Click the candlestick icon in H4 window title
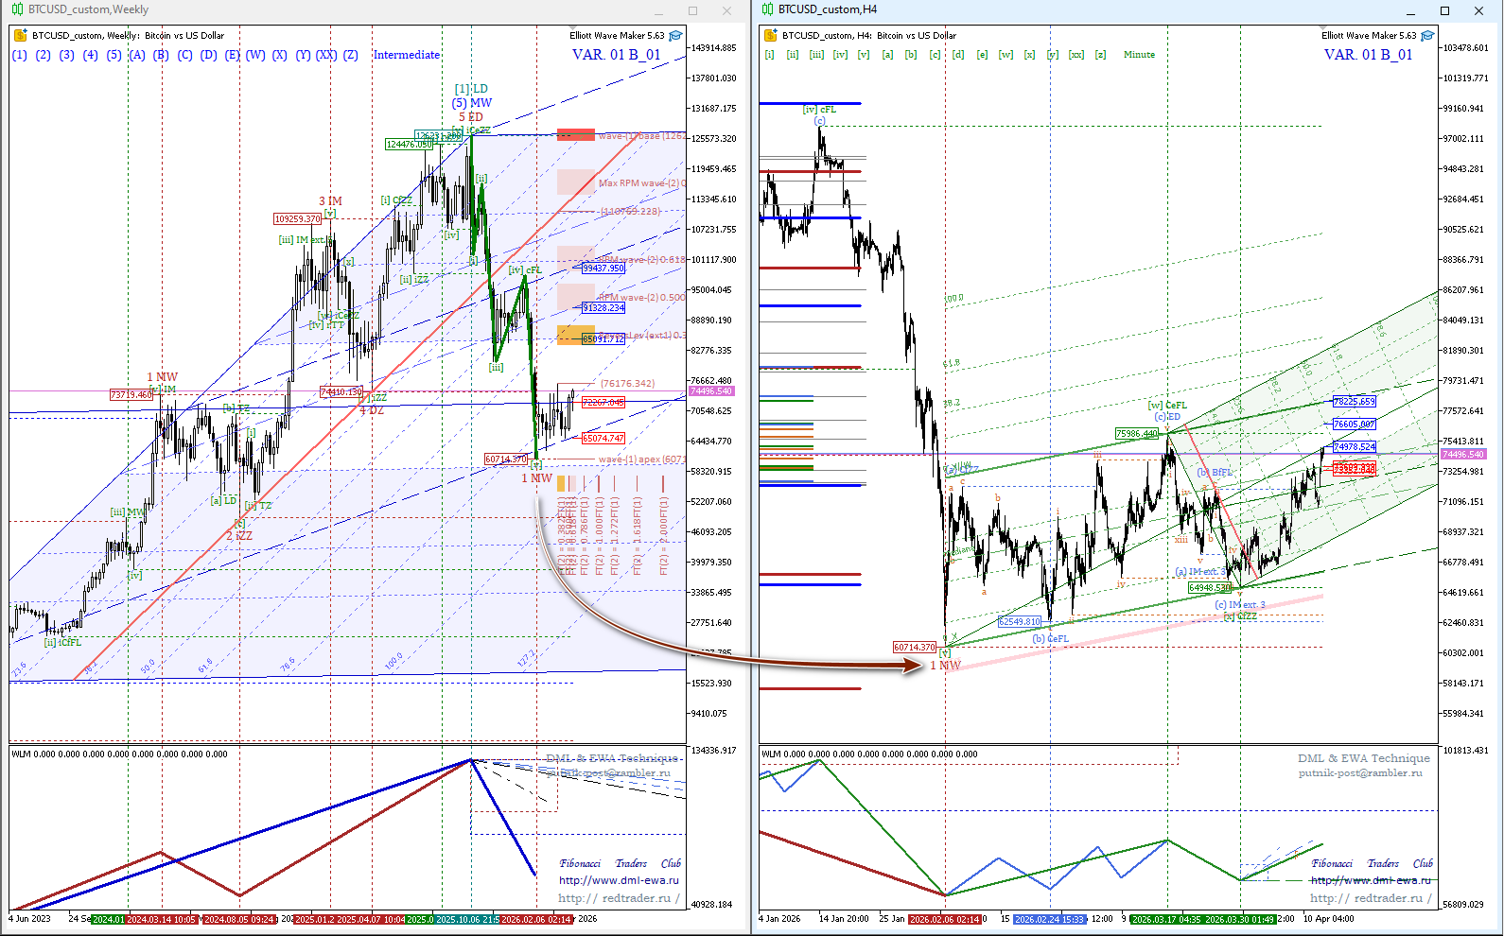This screenshot has width=1504, height=936. [767, 9]
